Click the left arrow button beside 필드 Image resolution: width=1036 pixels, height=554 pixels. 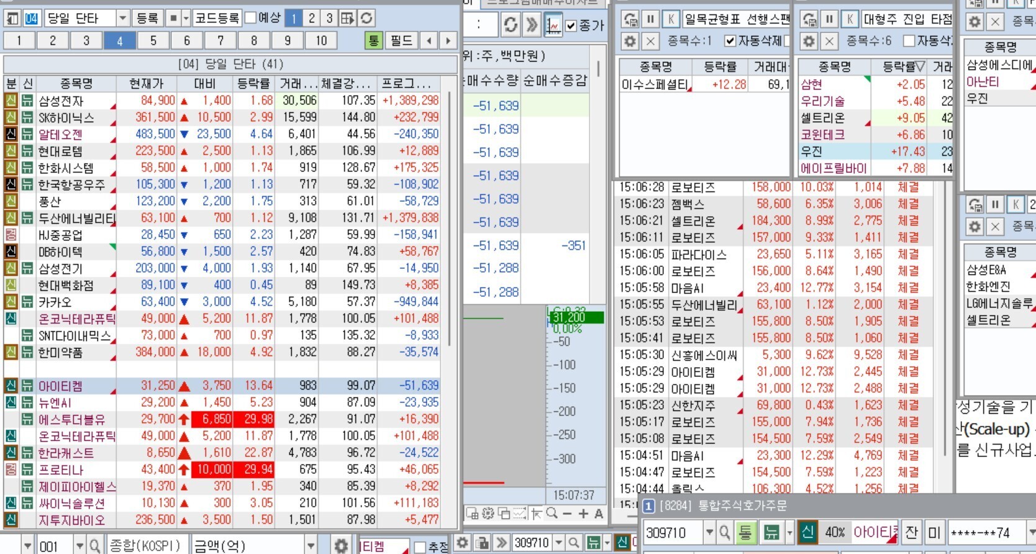pyautogui.click(x=429, y=41)
